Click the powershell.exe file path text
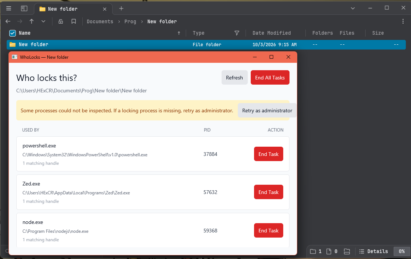The image size is (411, 259). [x=85, y=155]
